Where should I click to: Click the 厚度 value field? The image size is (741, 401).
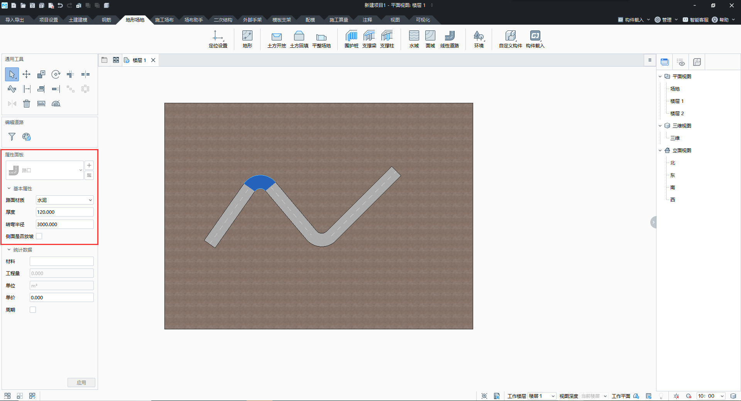65,212
